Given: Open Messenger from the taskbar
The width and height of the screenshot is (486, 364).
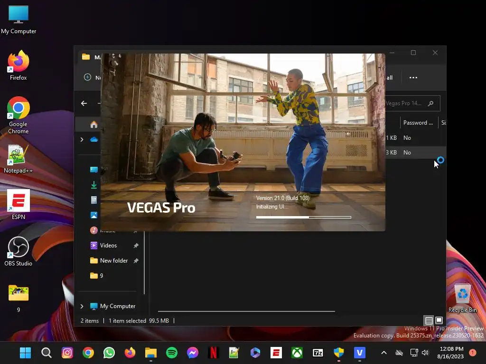Looking at the screenshot, I should click(193, 353).
